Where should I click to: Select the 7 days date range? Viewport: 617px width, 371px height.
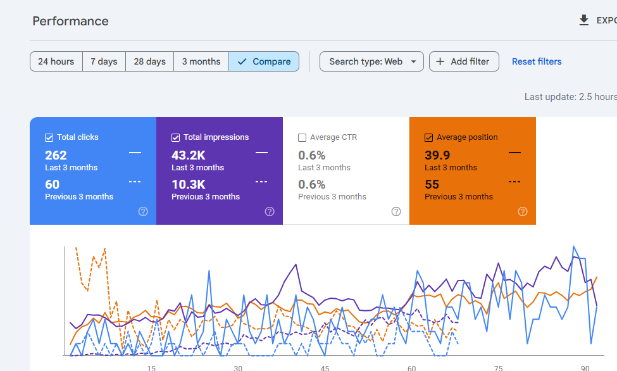click(104, 61)
